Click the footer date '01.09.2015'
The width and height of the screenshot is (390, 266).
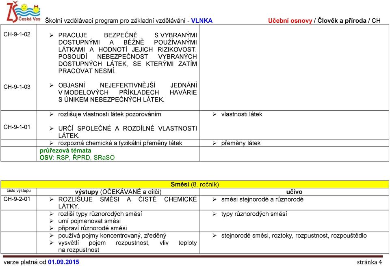click(63, 262)
